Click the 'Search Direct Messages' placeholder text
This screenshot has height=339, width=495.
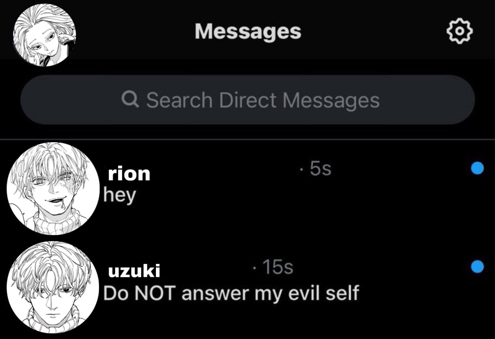pyautogui.click(x=263, y=100)
